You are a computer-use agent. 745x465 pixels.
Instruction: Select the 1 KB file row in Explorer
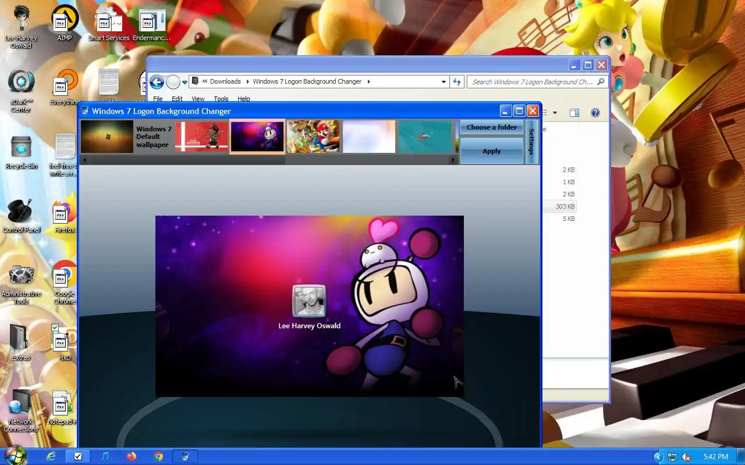[x=559, y=182]
